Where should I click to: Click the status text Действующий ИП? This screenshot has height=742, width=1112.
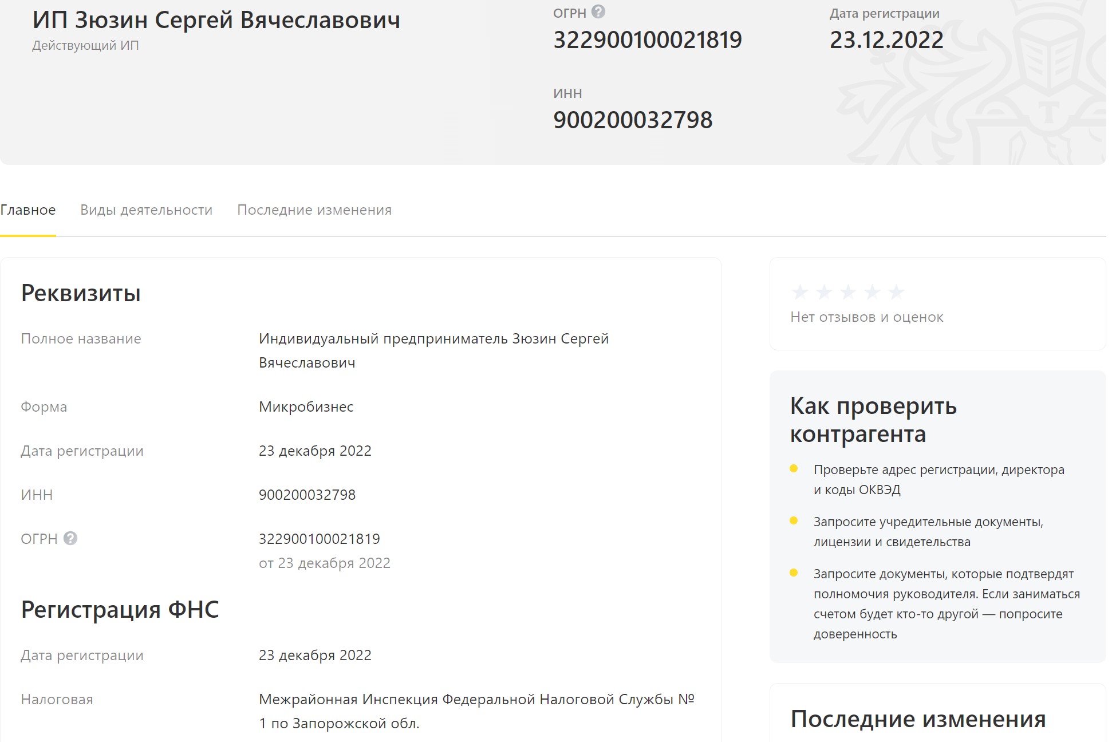point(85,45)
